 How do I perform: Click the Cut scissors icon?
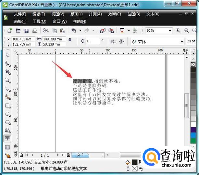coord(46,31)
